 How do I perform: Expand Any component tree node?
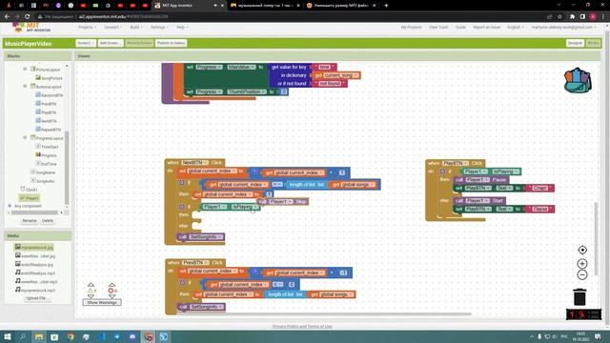click(x=10, y=206)
